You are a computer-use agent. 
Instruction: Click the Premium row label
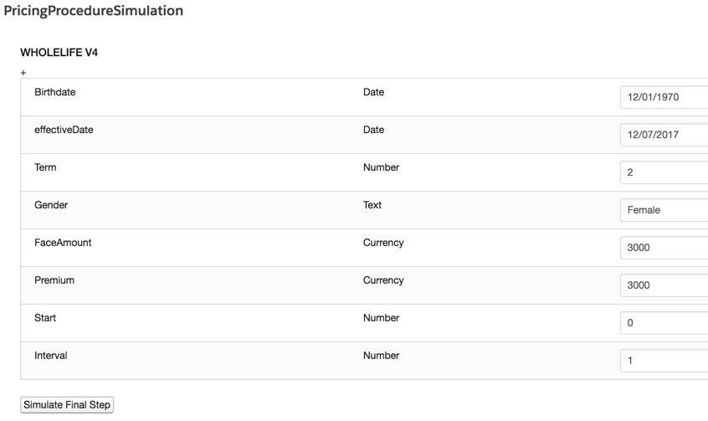(x=54, y=280)
